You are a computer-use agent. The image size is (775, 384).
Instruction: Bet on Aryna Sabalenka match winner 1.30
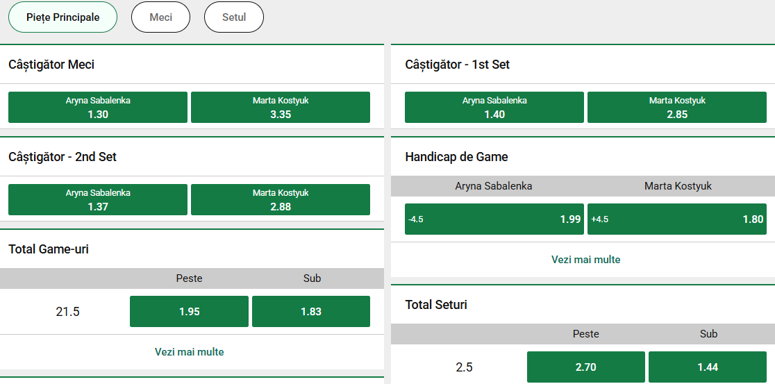point(98,108)
